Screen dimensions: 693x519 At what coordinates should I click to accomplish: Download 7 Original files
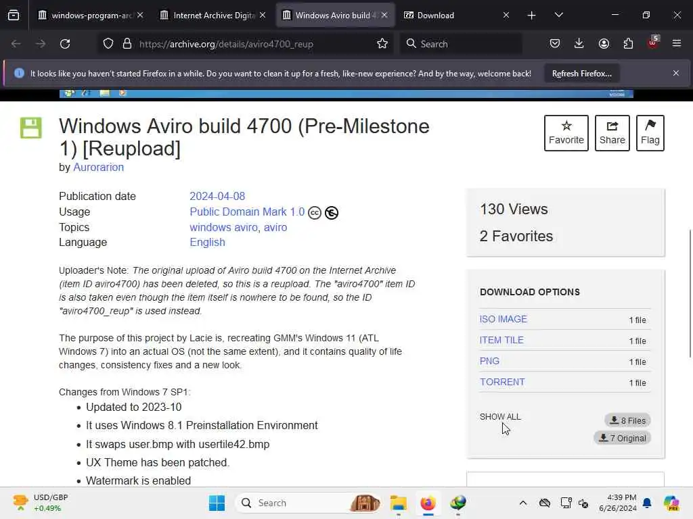tap(623, 438)
